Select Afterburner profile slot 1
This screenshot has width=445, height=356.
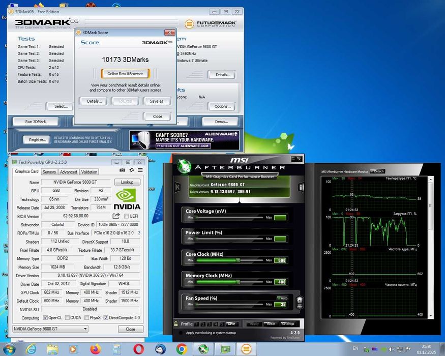[x=197, y=324]
